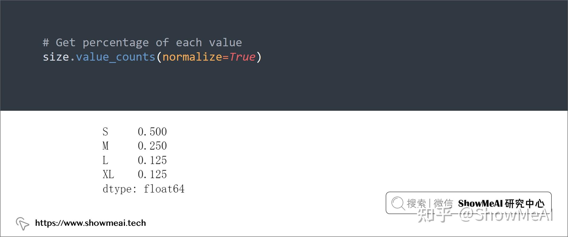Click the 微信 label in search box

pos(443,203)
